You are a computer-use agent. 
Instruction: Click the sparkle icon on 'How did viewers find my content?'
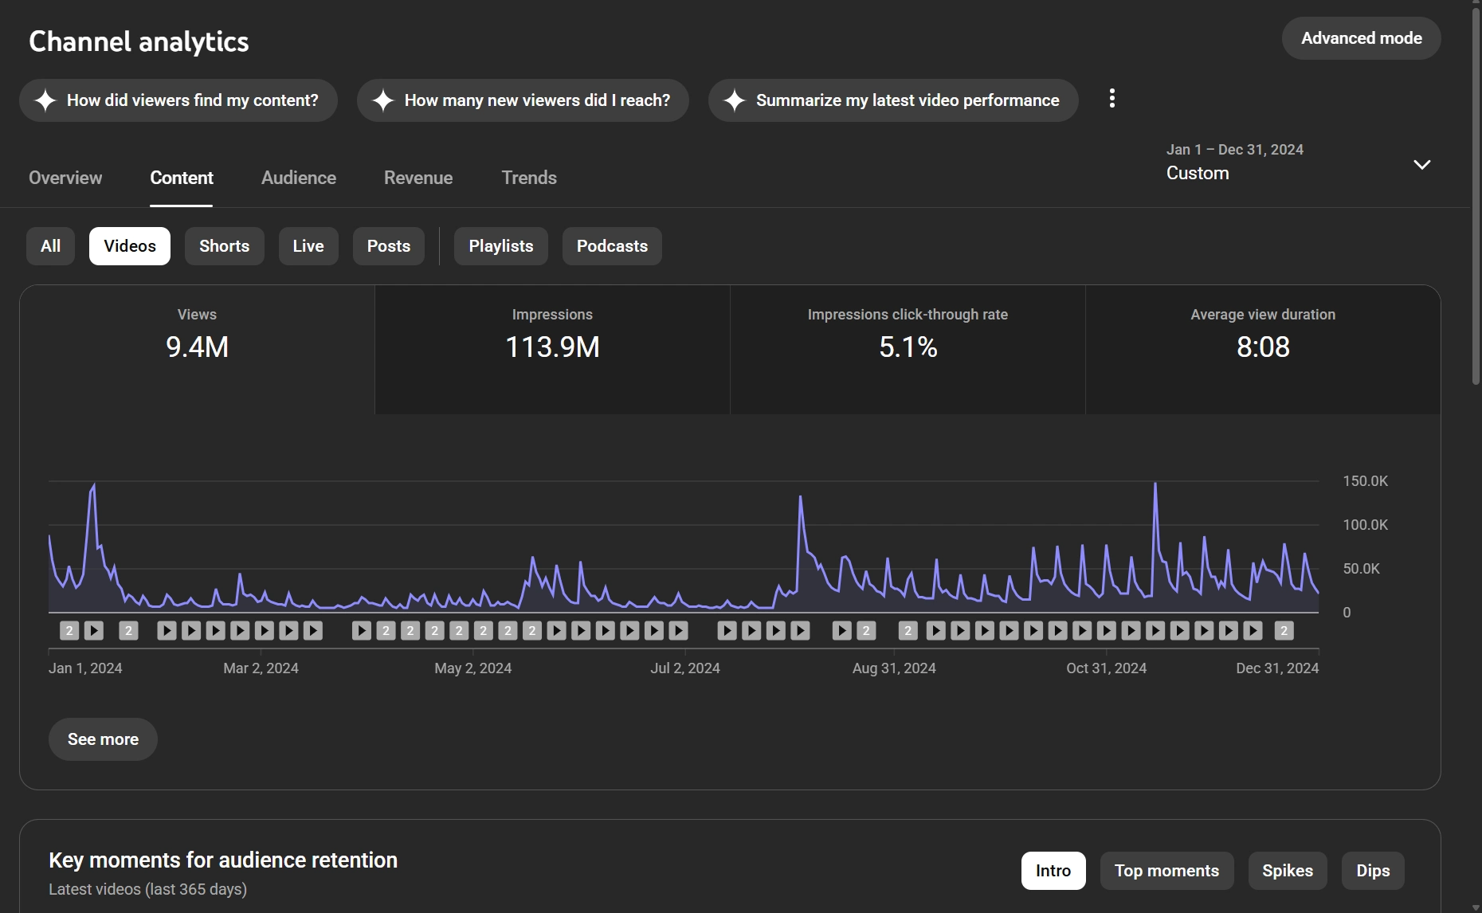tap(45, 100)
